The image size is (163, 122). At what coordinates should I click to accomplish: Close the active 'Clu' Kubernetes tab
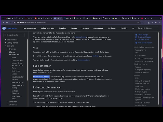[x=61, y=18]
